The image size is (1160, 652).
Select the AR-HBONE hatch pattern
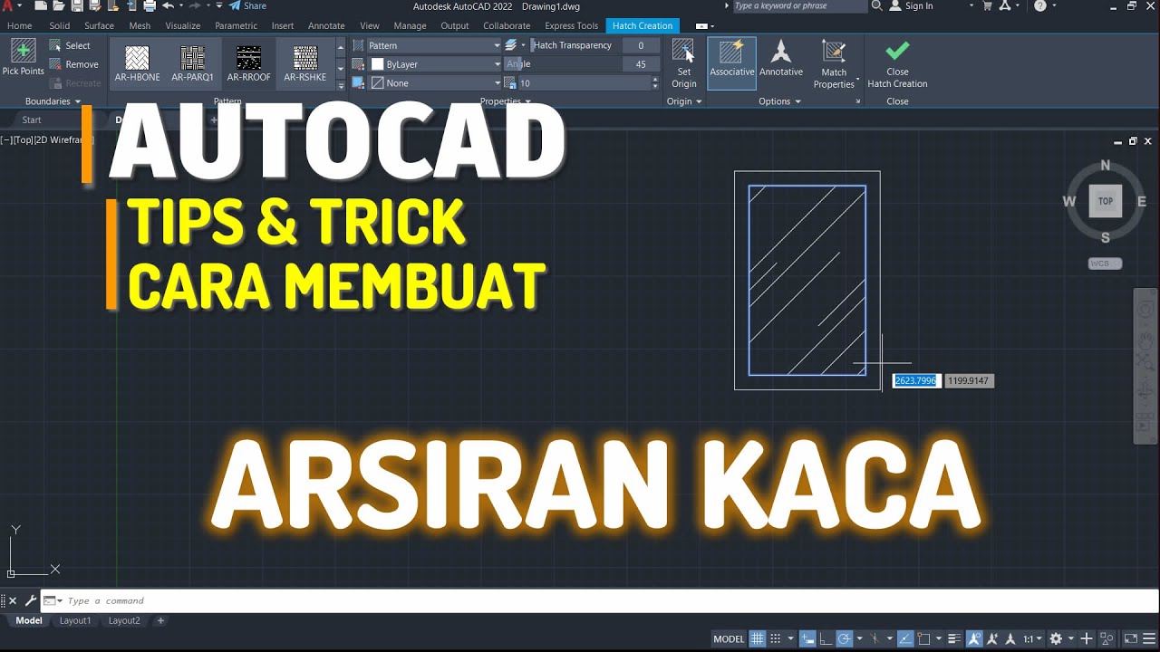pos(137,63)
